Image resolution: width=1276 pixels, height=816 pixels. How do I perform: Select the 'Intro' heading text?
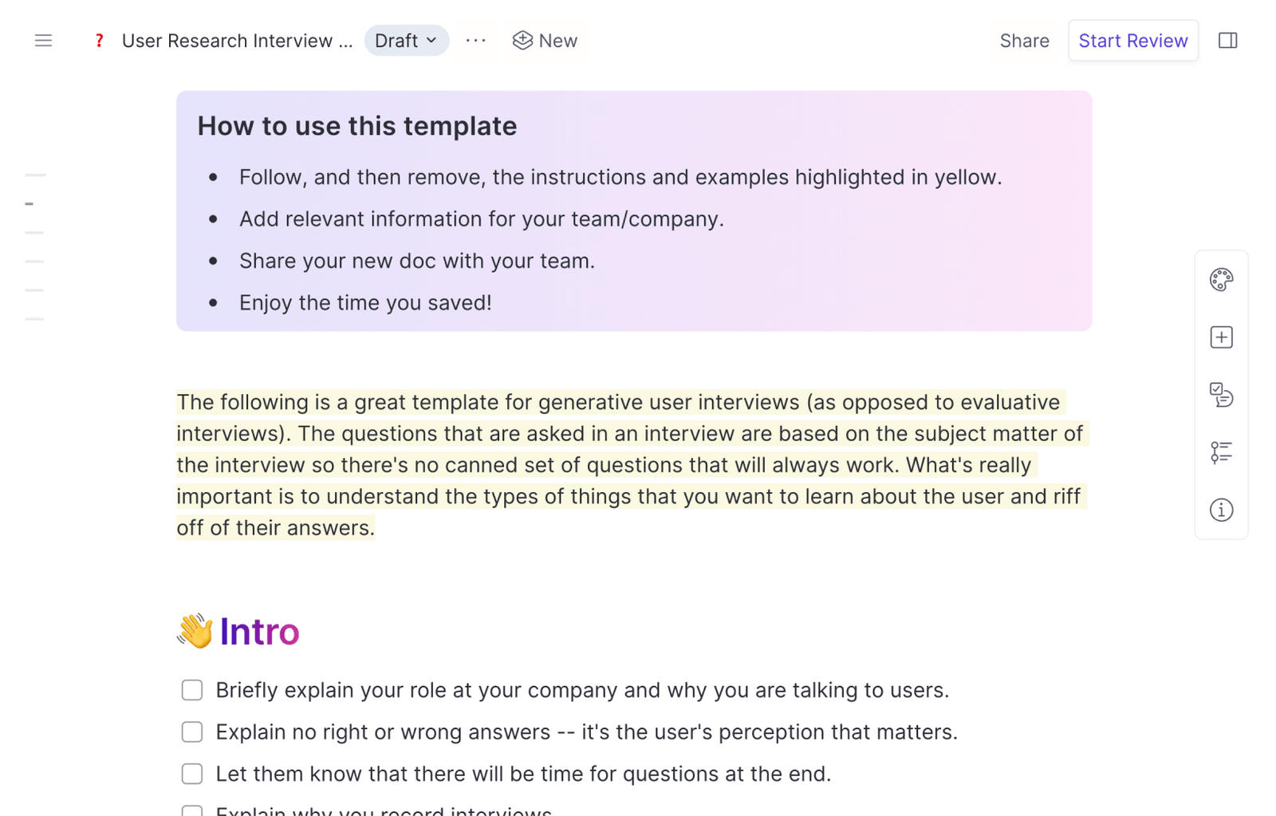click(x=258, y=632)
